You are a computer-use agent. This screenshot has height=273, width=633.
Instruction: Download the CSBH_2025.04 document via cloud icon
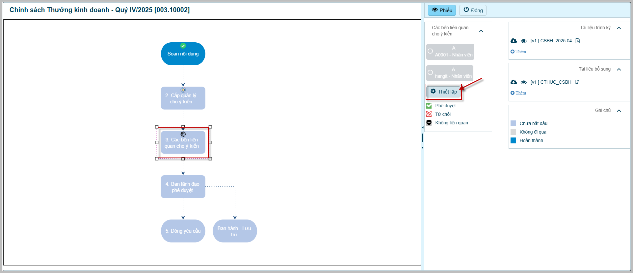click(x=514, y=41)
